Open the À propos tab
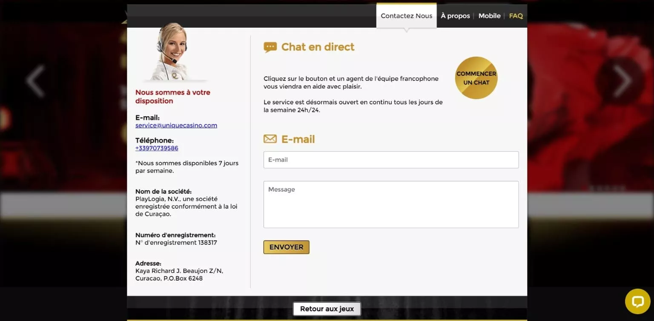The height and width of the screenshot is (321, 654). point(455,16)
